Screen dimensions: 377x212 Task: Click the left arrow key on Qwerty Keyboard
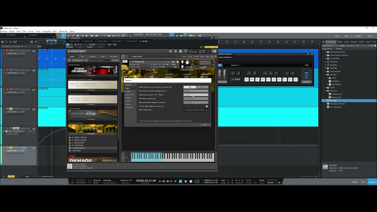click(x=233, y=73)
